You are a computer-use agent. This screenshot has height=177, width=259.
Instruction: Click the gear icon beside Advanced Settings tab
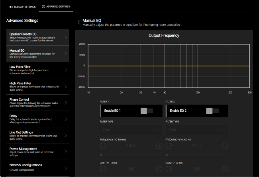coord(43,7)
